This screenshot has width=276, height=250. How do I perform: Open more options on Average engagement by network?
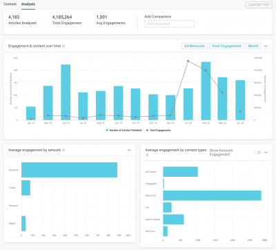click(x=129, y=150)
